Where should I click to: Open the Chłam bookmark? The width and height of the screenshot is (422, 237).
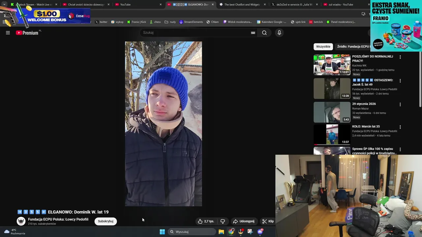coord(213,22)
